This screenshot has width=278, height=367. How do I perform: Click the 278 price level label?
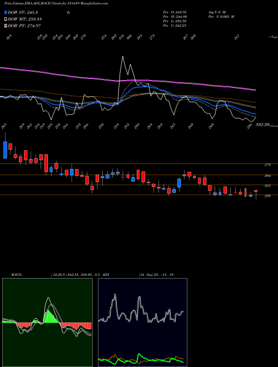[267, 165]
